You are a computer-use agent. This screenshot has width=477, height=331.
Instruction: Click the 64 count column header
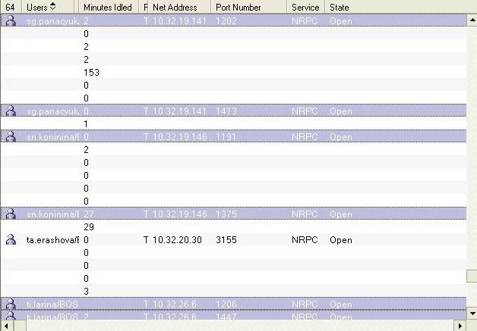pyautogui.click(x=10, y=7)
